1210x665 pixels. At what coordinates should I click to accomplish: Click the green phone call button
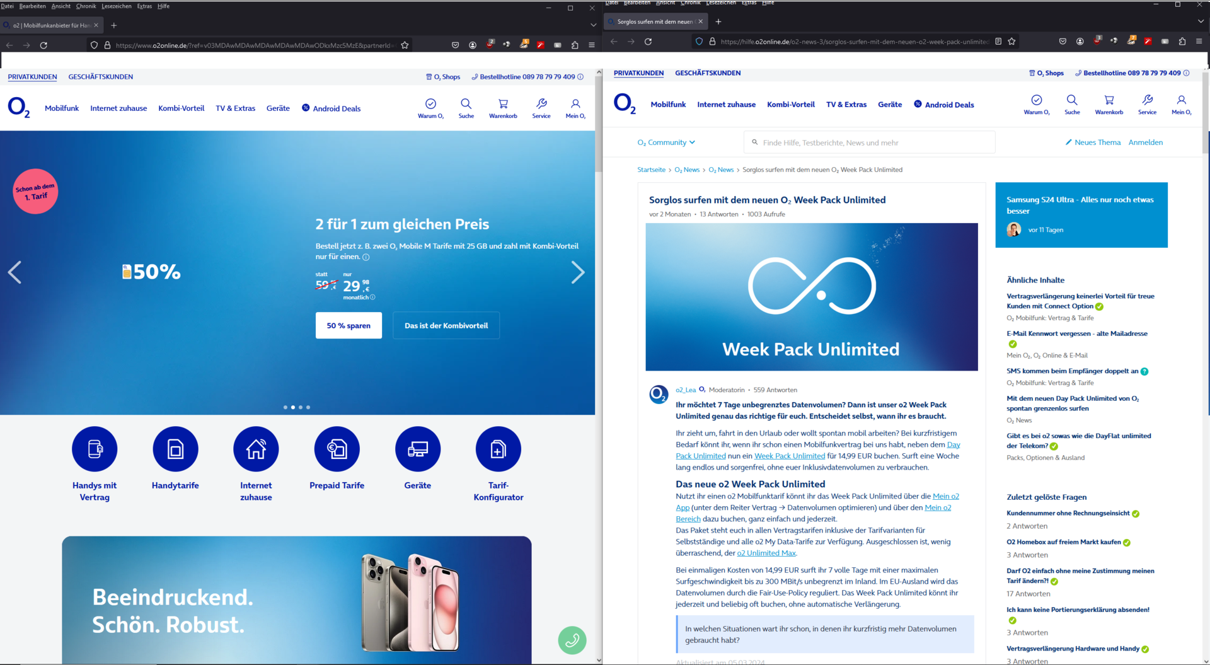[572, 640]
